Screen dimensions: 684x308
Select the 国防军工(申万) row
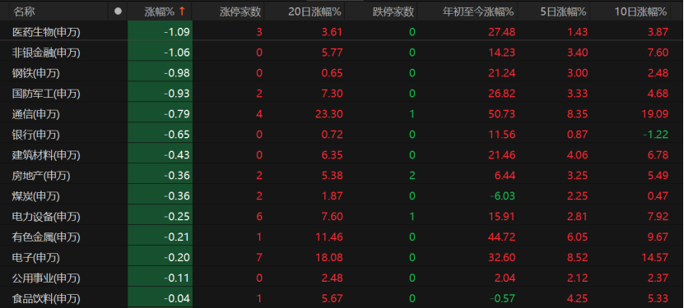click(x=342, y=93)
